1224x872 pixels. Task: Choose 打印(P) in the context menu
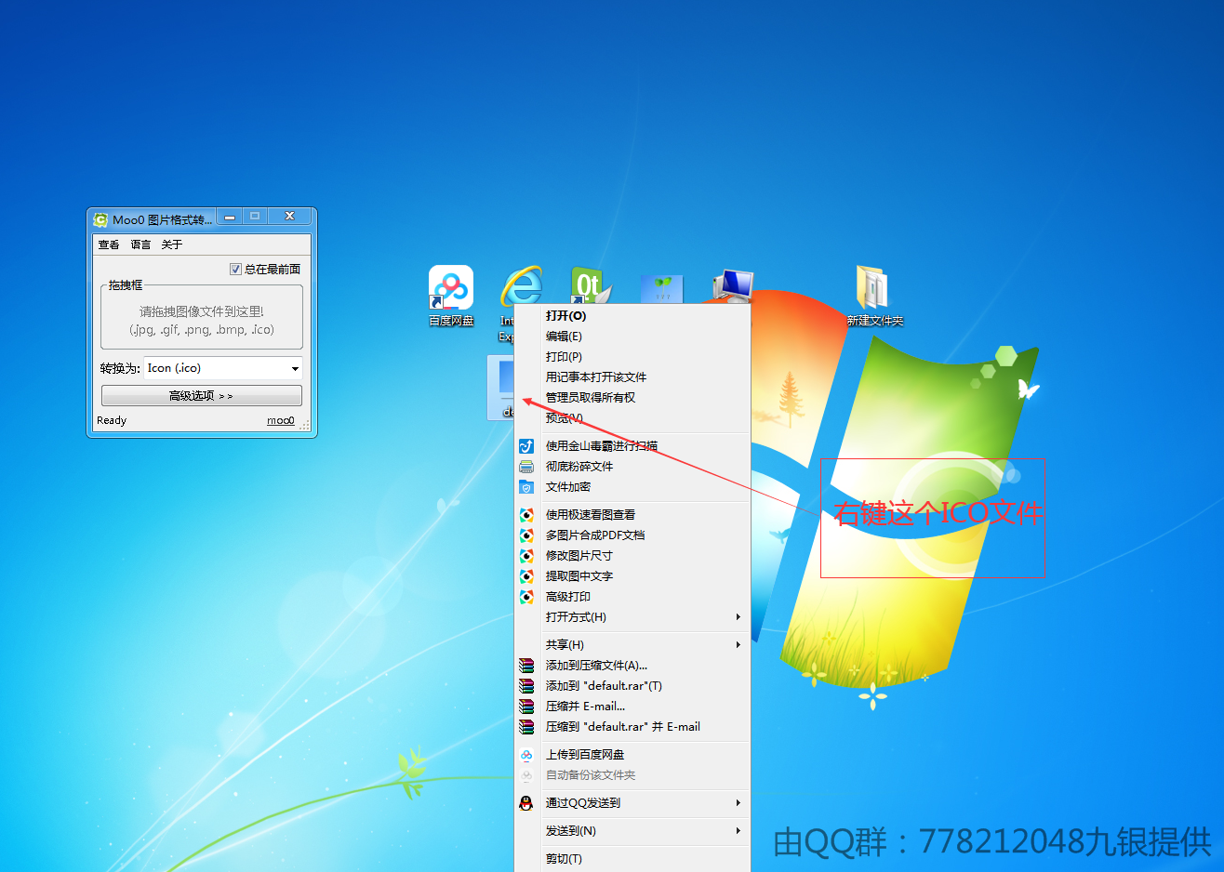click(632, 357)
